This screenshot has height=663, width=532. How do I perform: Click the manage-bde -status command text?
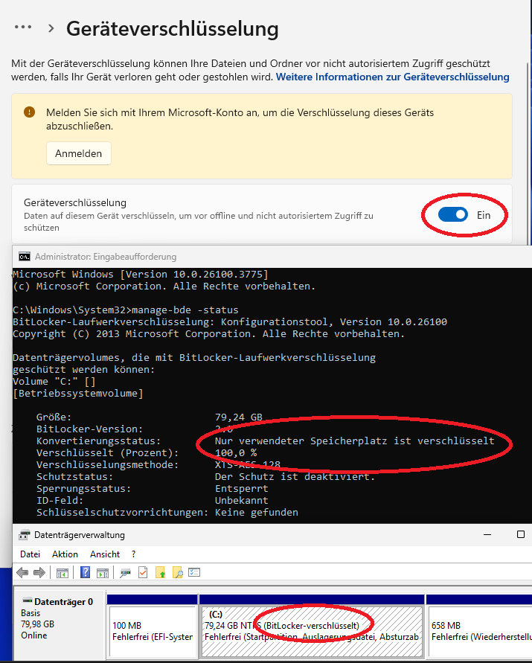[185, 310]
